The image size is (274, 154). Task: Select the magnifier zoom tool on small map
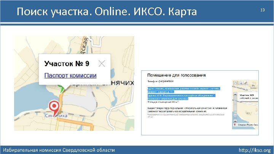241,83
